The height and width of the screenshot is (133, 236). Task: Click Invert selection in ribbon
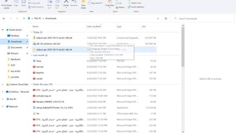(136, 7)
